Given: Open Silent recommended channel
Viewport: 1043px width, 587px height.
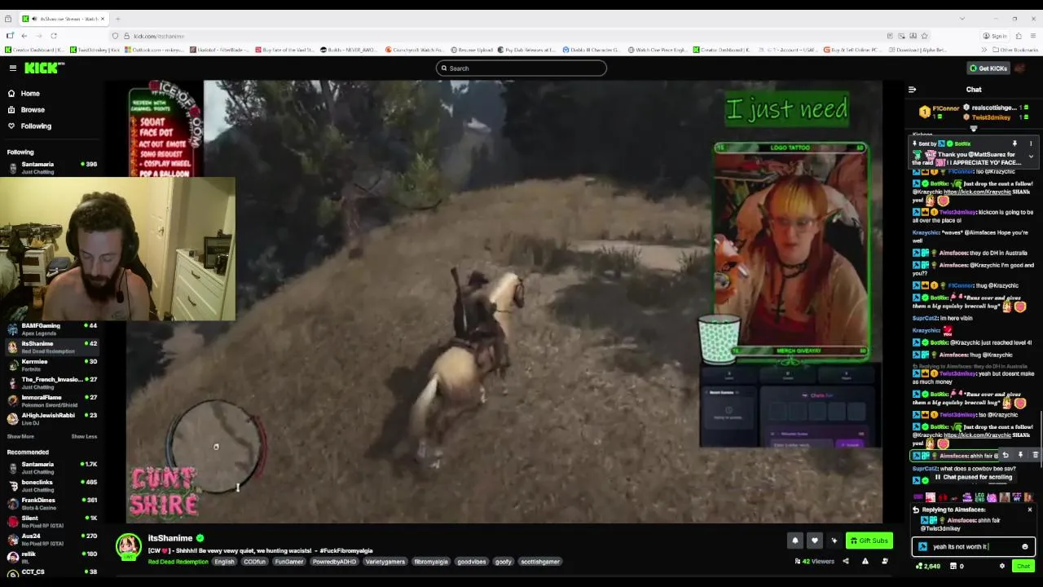Looking at the screenshot, I should pos(52,522).
